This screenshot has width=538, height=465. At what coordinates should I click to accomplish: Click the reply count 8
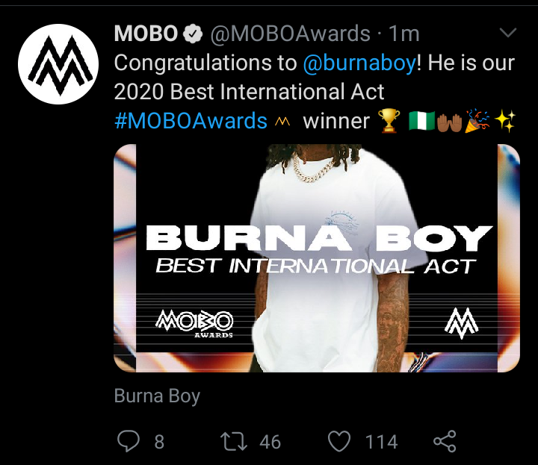pos(159,442)
